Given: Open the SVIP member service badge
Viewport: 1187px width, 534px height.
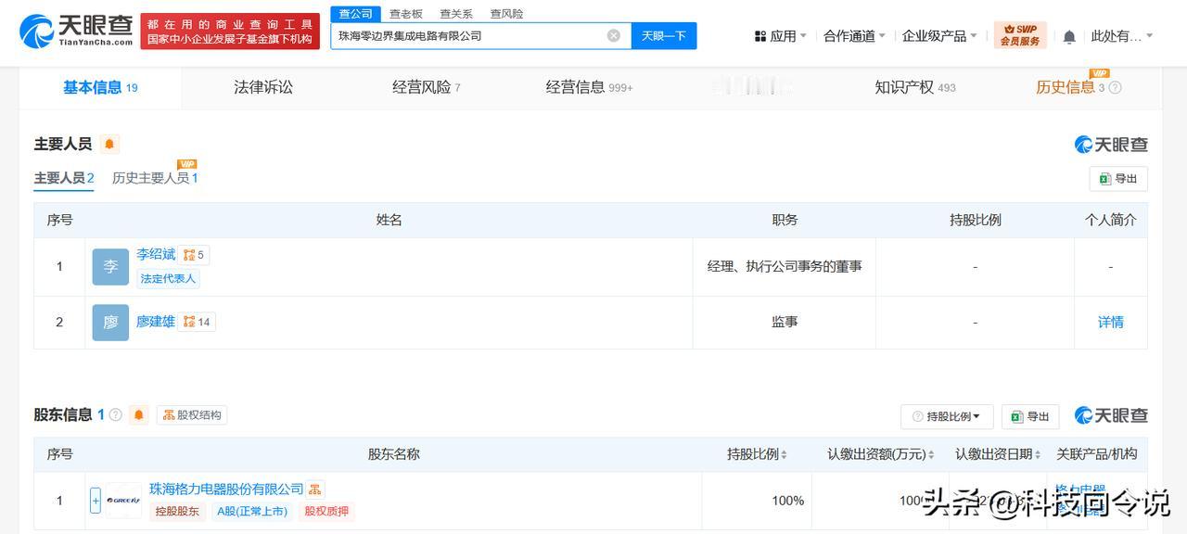Looking at the screenshot, I should pos(1019,35).
